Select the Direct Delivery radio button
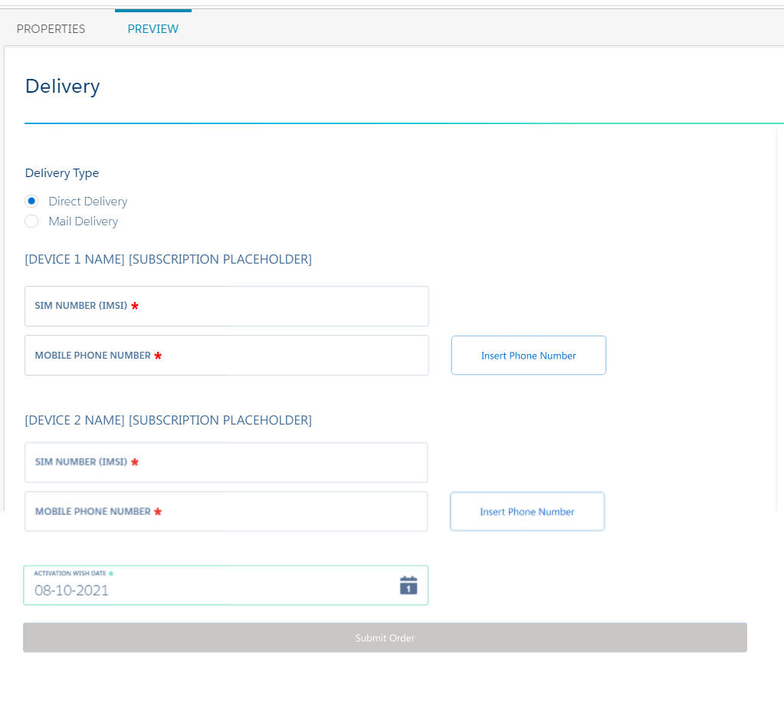 [31, 201]
